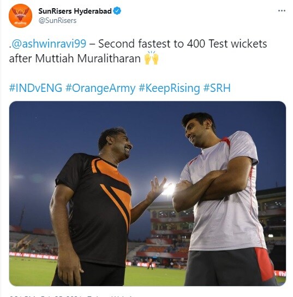293x297 pixels.
Task: Click the blue verified badge
Action: pos(117,11)
